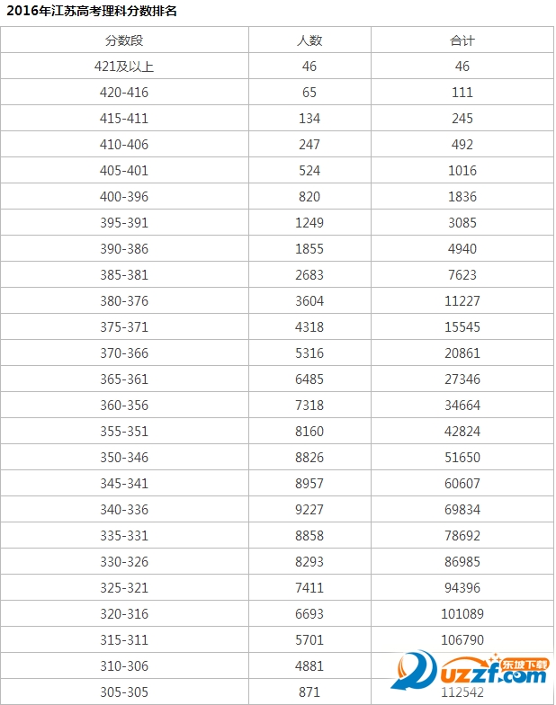Select the 合计 column header
556x705 pixels.
[x=462, y=40]
